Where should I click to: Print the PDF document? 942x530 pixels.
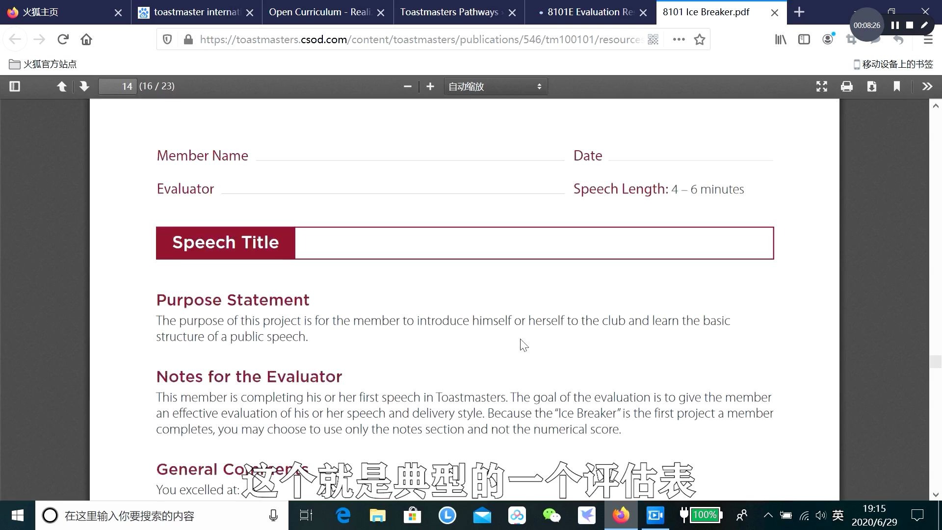[847, 86]
